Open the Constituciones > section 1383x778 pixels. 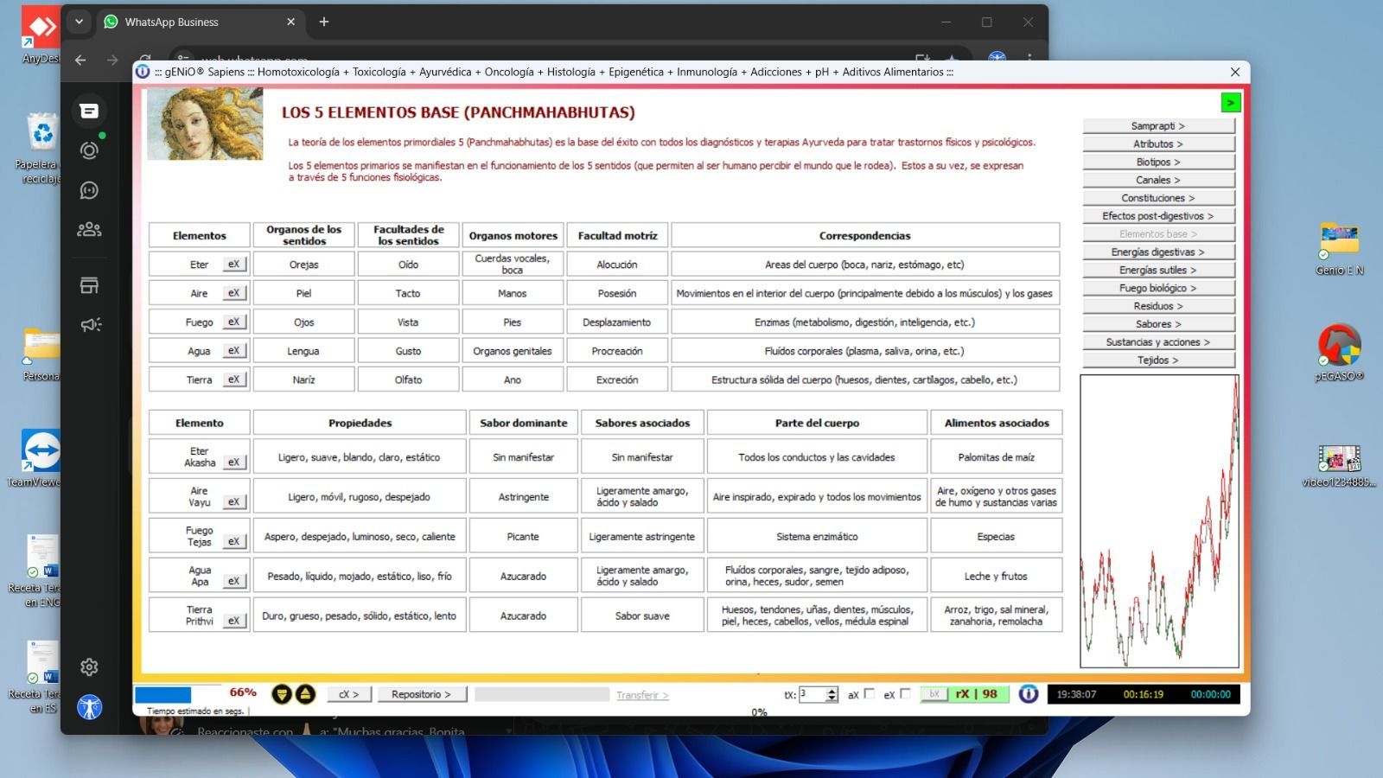[1158, 198]
